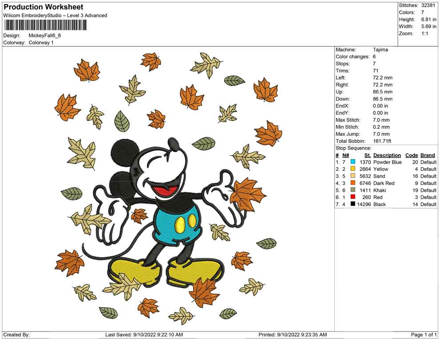Click the 'Yellow' description text
This screenshot has width=440, height=339.
pyautogui.click(x=380, y=169)
